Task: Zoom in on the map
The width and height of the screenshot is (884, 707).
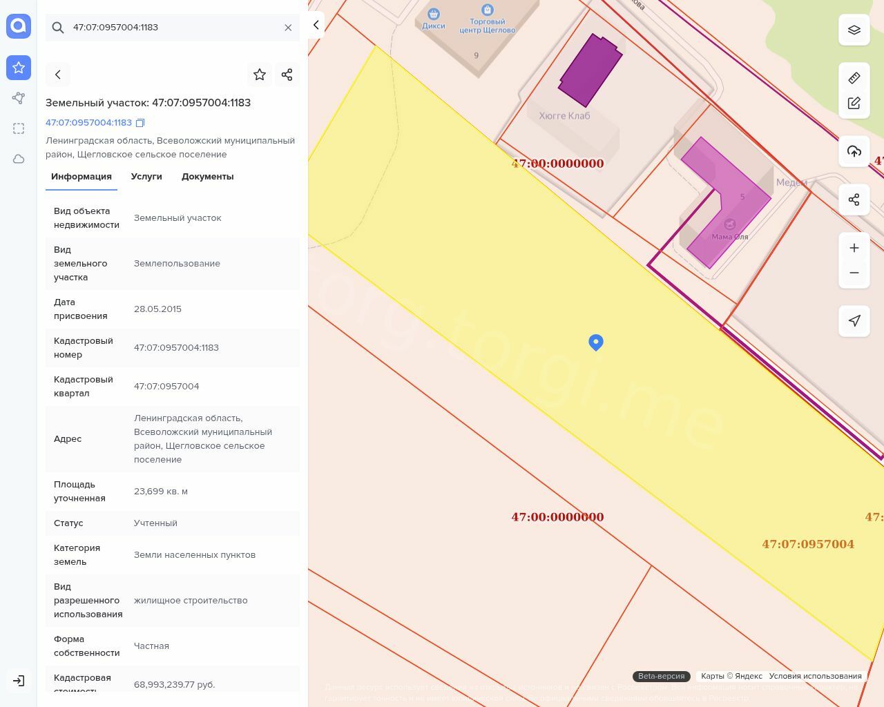Action: point(854,248)
